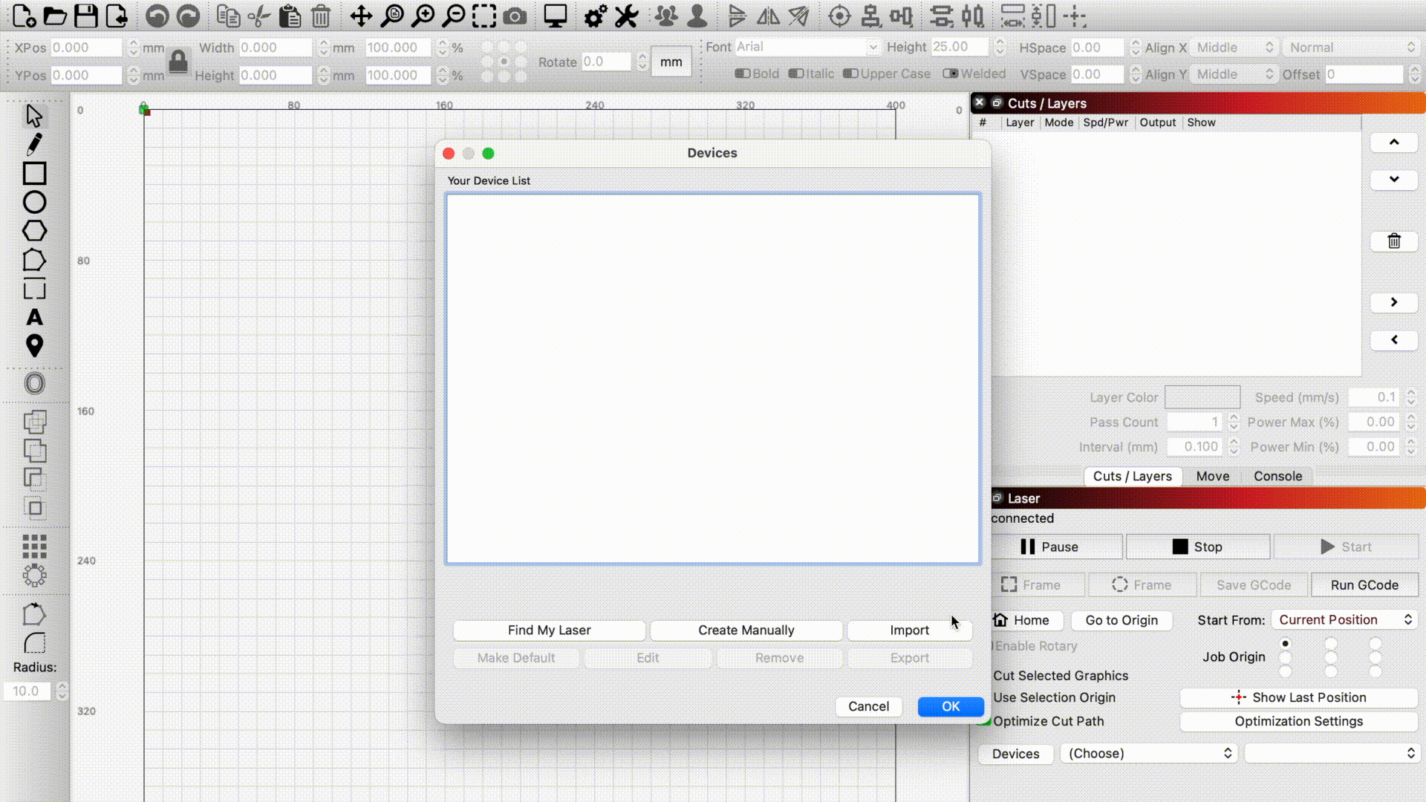Screen dimensions: 1426x802
Task: Click the Create Manually button
Action: coord(746,630)
